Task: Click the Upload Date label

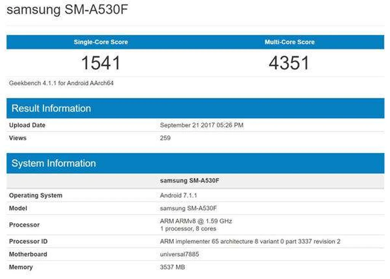Action: click(27, 125)
